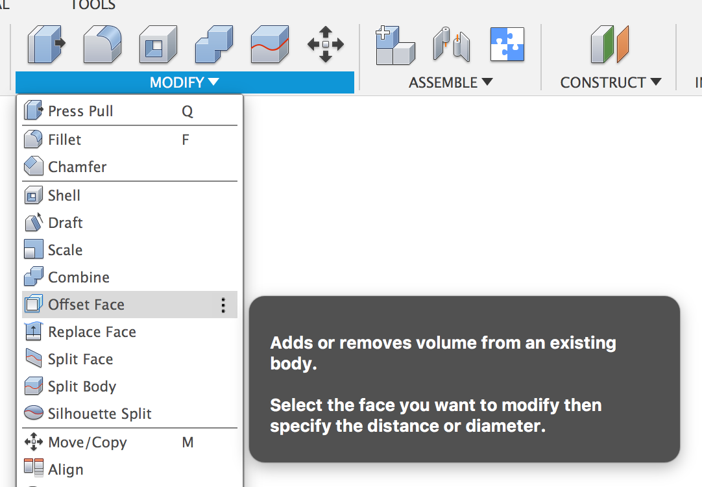Open the MODIFY dropdown header
Image resolution: width=702 pixels, height=487 pixels.
184,82
